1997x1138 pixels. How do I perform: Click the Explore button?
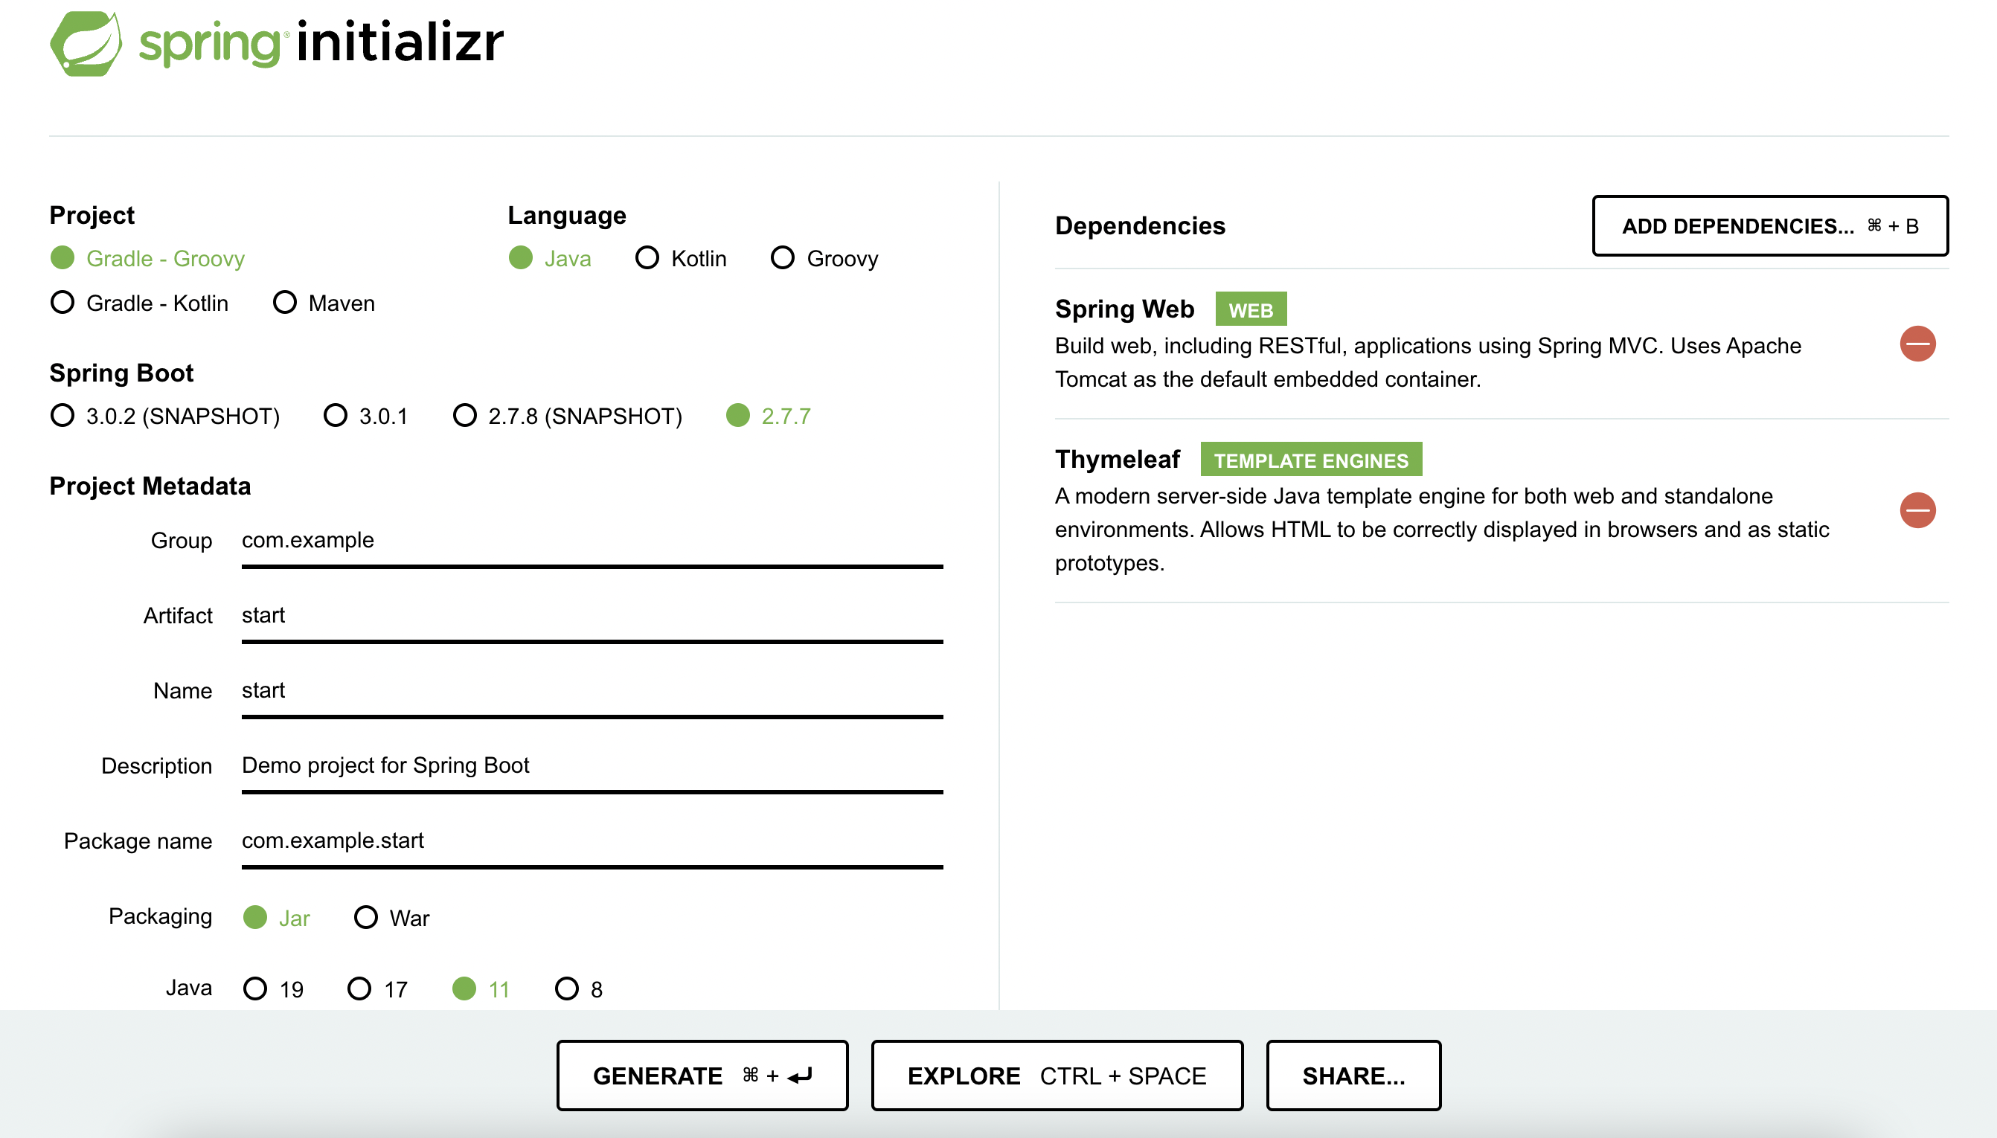coord(1057,1076)
